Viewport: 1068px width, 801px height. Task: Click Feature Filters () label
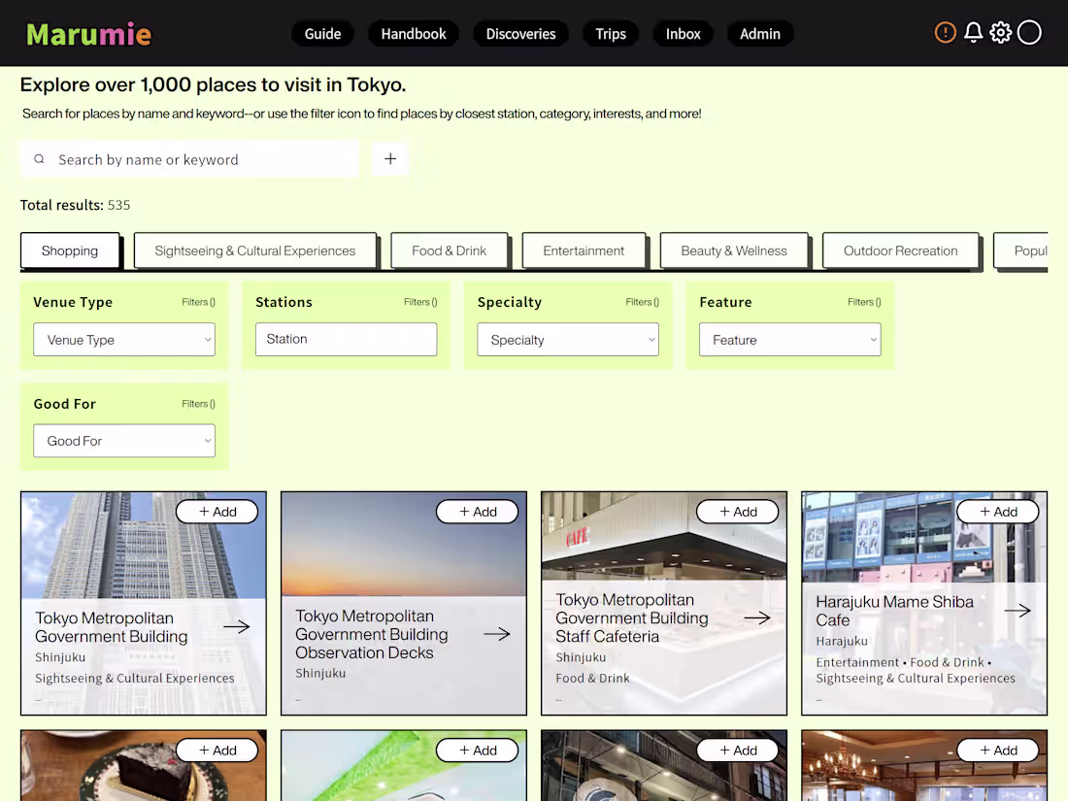[x=864, y=302]
